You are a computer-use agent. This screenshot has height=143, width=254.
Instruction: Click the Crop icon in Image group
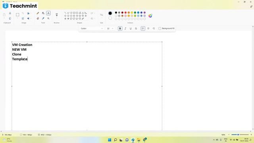coord(23,13)
